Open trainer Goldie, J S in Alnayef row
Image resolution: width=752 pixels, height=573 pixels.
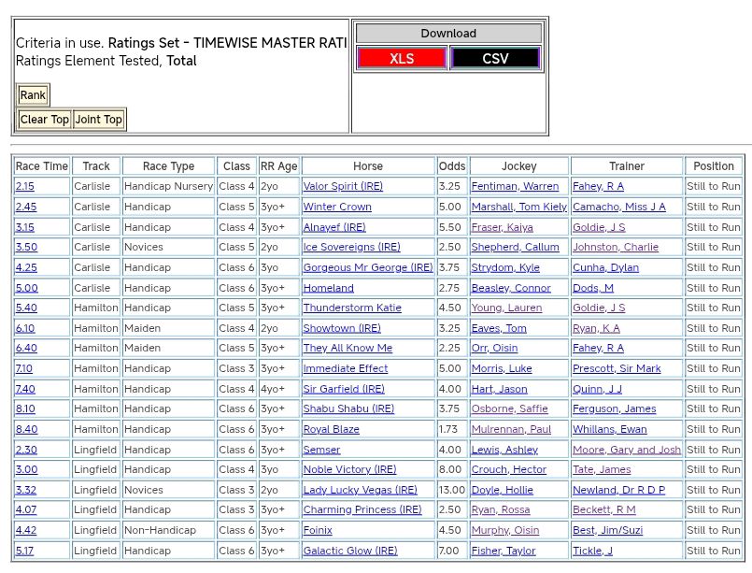coord(599,227)
